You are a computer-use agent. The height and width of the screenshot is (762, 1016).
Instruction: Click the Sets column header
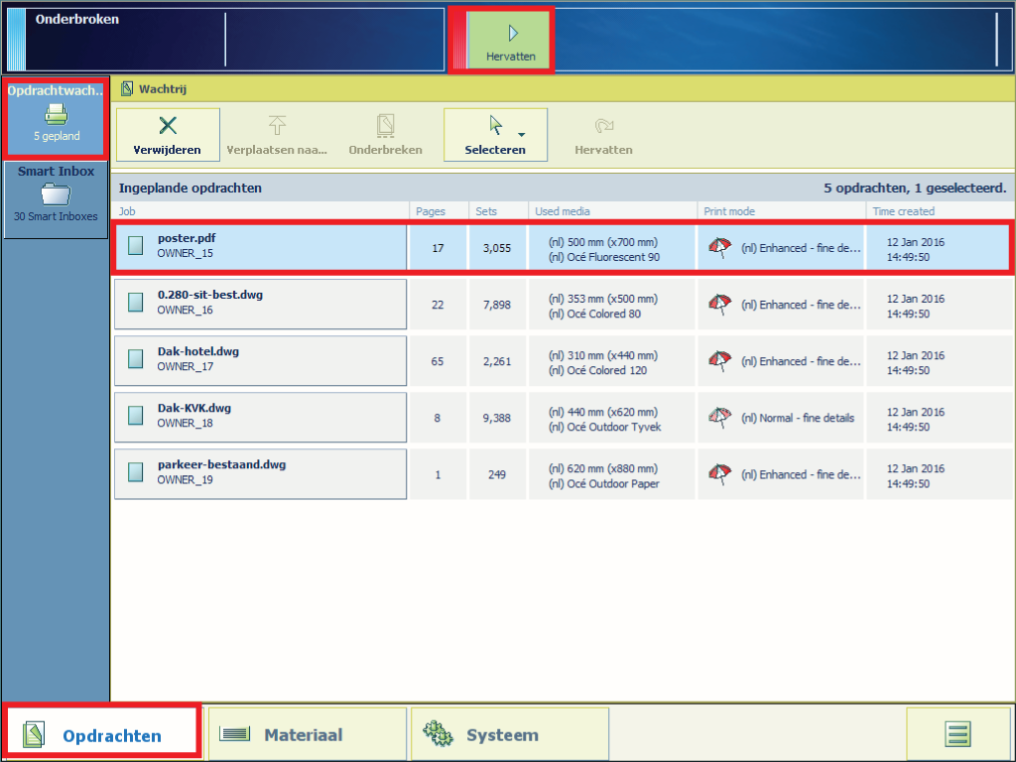[486, 211]
